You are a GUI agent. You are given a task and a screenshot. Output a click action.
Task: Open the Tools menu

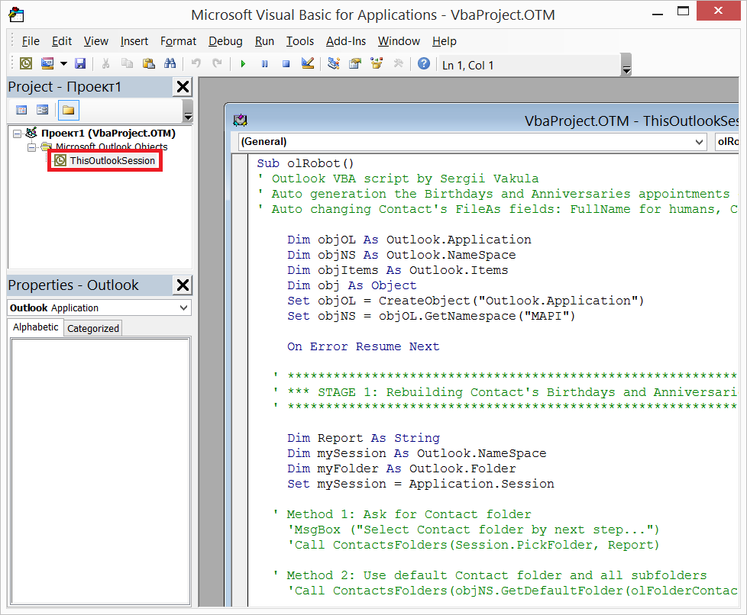299,41
